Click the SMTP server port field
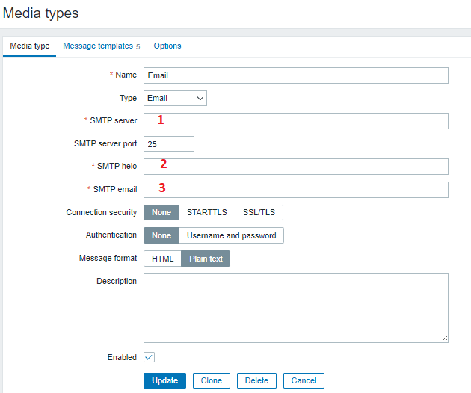Image resolution: width=471 pixels, height=393 pixels. point(168,143)
